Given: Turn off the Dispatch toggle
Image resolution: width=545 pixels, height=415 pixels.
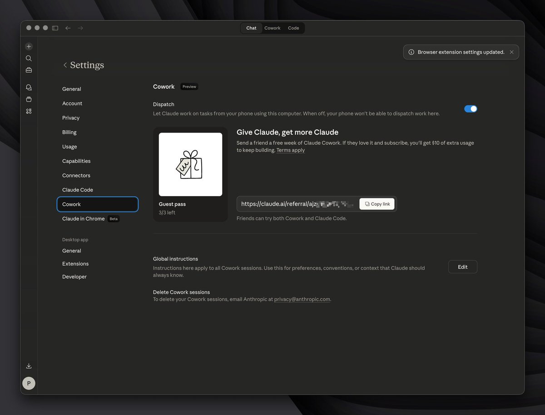Looking at the screenshot, I should (471, 109).
